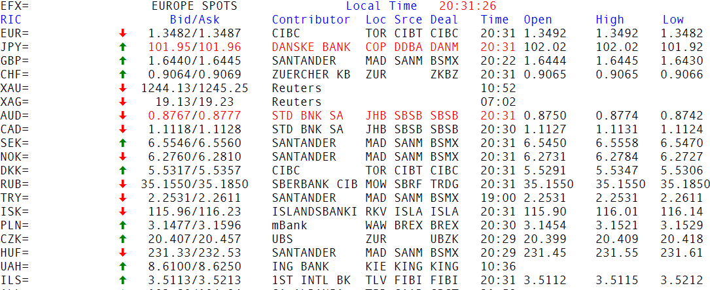This screenshot has width=710, height=290.
Task: Click the red JPY quote 101.95/101.96
Action: click(x=195, y=47)
